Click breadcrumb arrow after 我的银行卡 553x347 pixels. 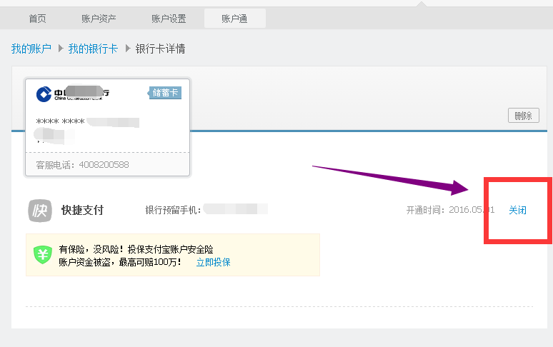[x=128, y=49]
